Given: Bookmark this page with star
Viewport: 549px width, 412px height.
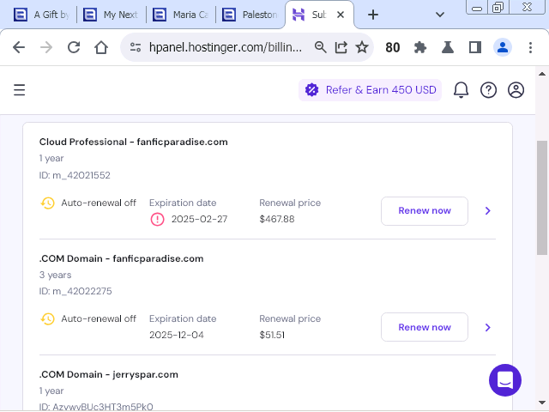Looking at the screenshot, I should (362, 47).
